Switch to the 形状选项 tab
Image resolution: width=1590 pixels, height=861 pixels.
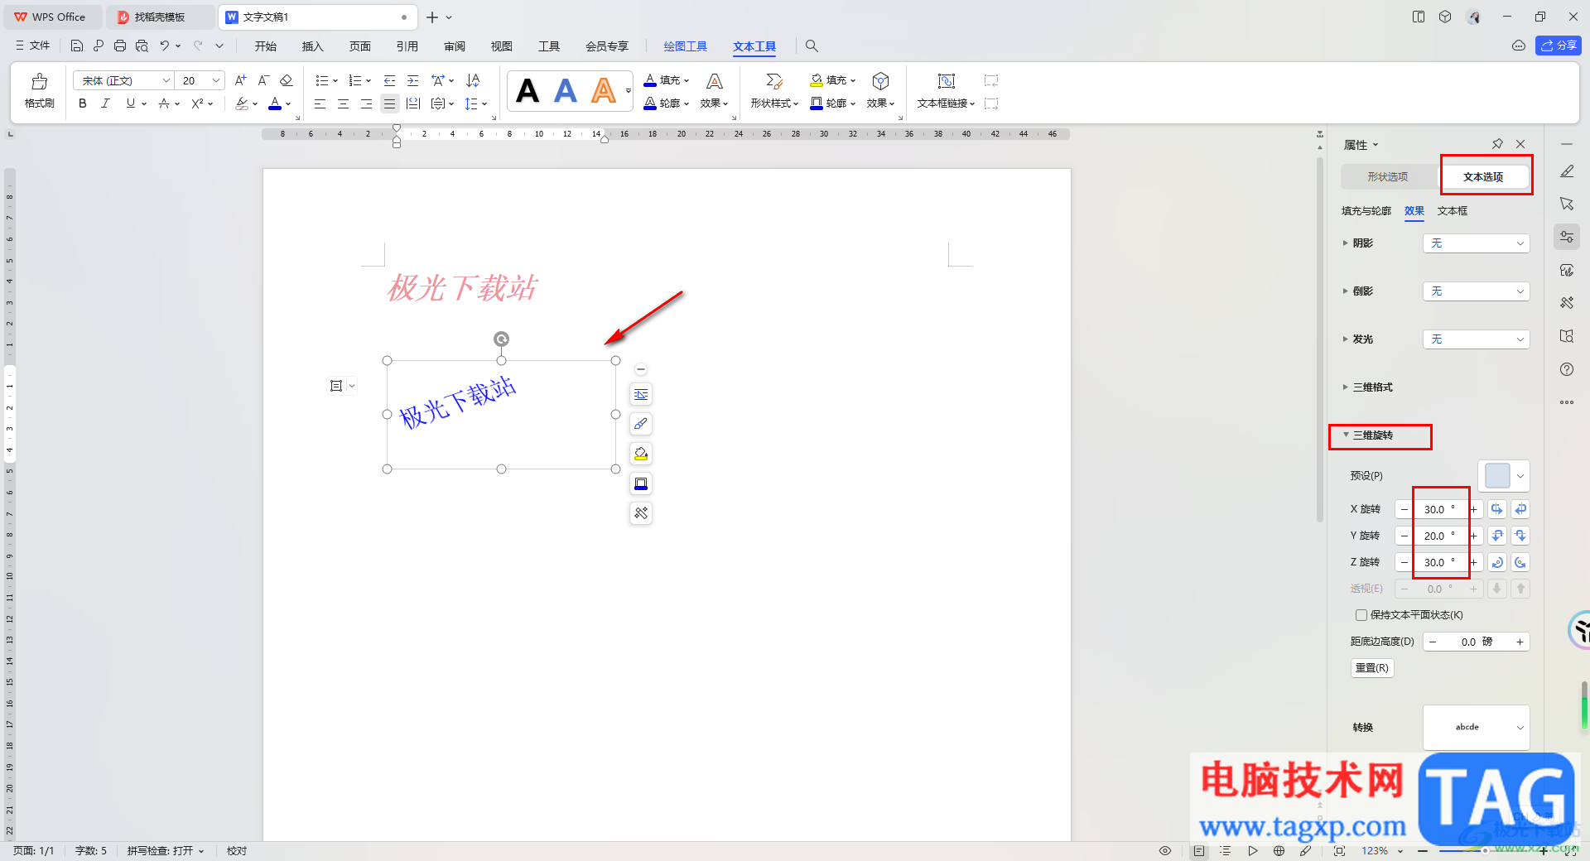click(1387, 176)
